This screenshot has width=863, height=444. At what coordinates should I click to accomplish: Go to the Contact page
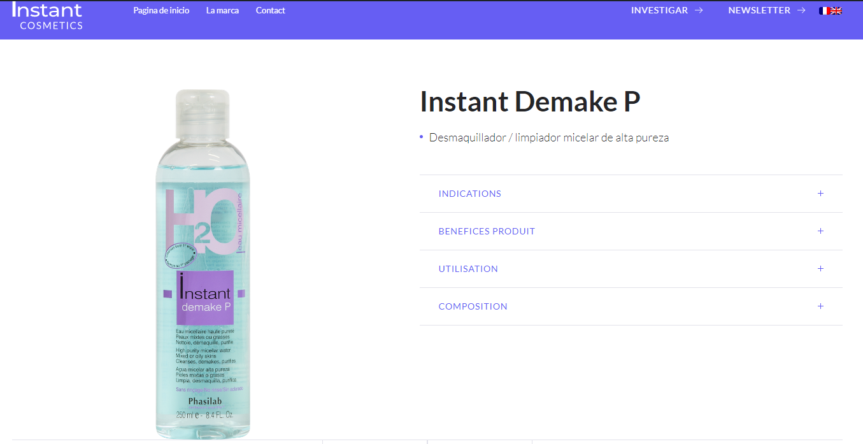pyautogui.click(x=271, y=10)
